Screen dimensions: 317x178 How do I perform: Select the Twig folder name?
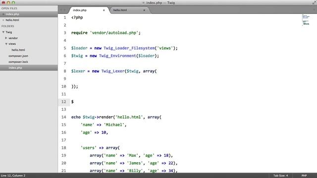click(9, 32)
